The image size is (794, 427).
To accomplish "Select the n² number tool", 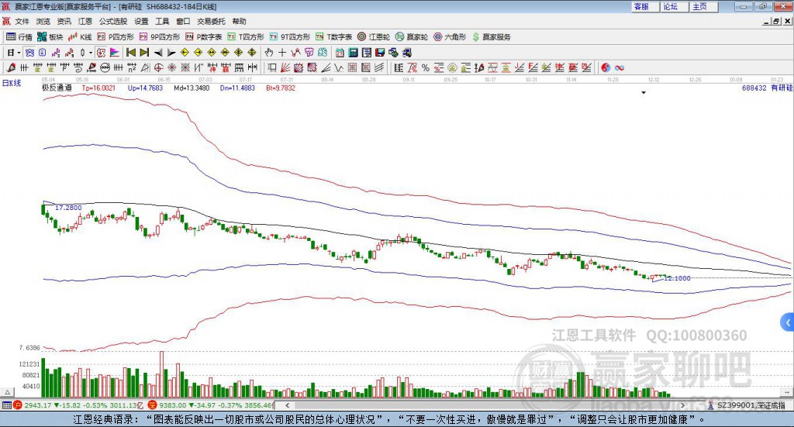I will tap(132, 67).
